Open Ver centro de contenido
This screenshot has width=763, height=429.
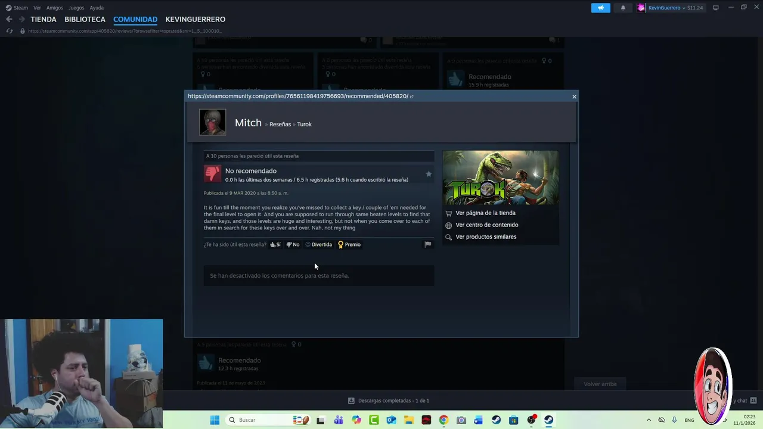pyautogui.click(x=486, y=225)
